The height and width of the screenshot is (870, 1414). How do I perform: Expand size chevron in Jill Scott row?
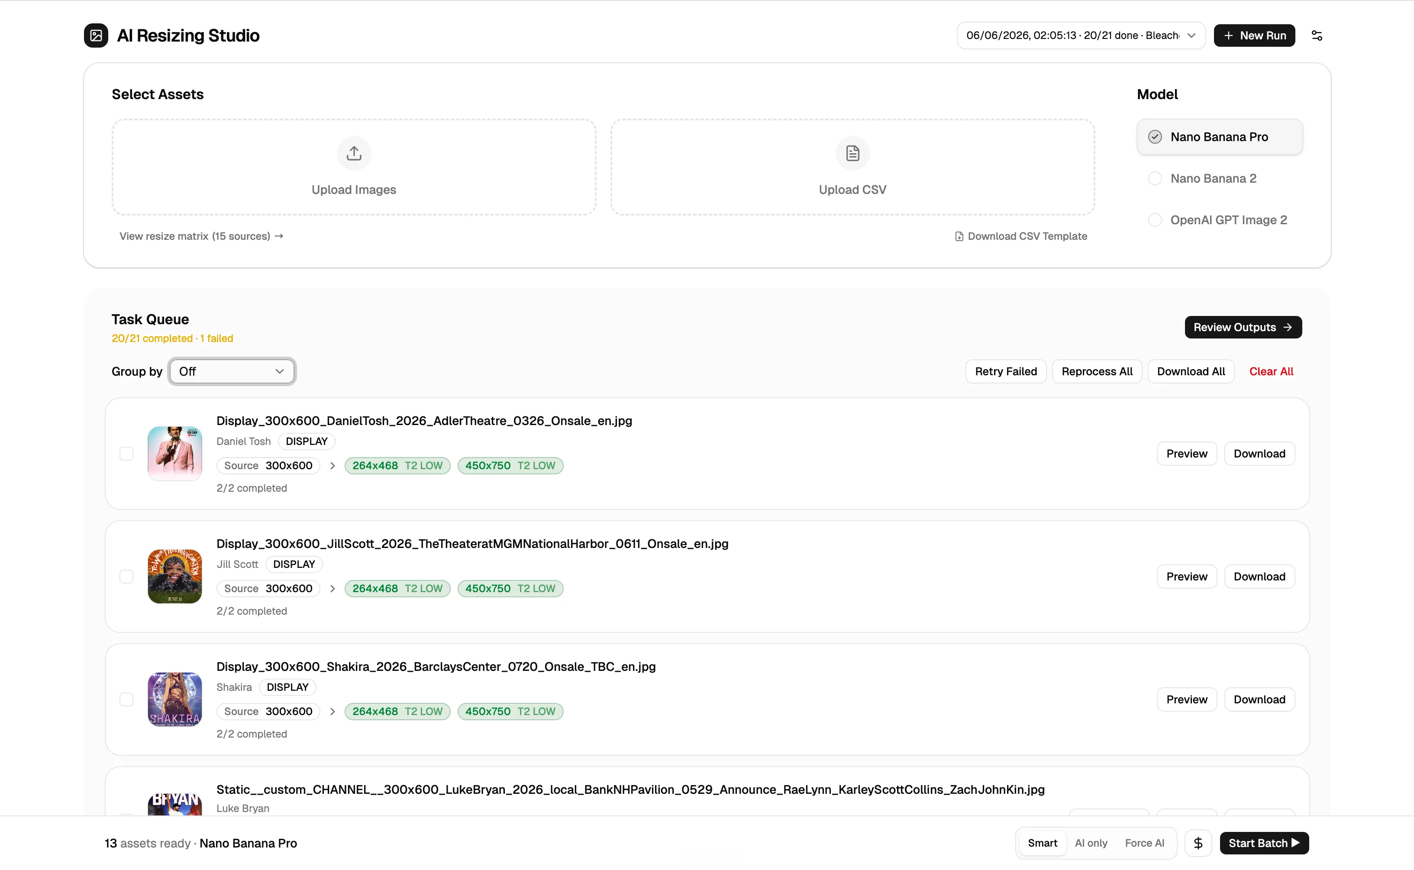(x=332, y=589)
